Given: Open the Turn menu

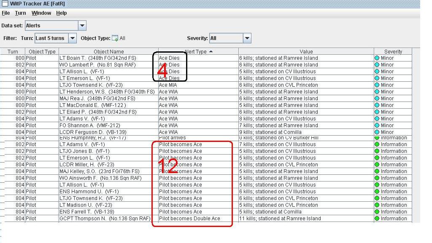Looking at the screenshot, I should tap(20, 13).
